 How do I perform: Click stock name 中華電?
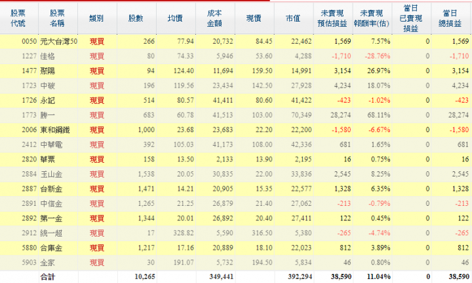click(x=51, y=144)
